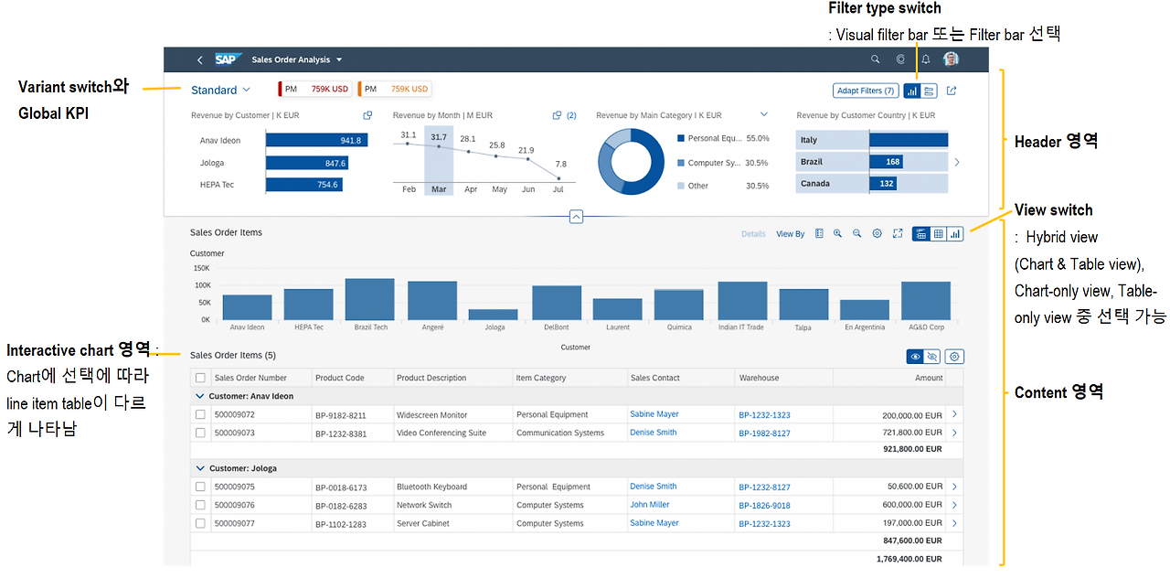Navigate into order 500009076 row arrow

tap(954, 505)
